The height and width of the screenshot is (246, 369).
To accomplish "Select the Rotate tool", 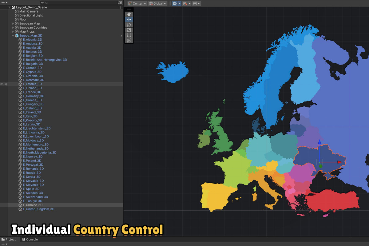I will [x=129, y=25].
